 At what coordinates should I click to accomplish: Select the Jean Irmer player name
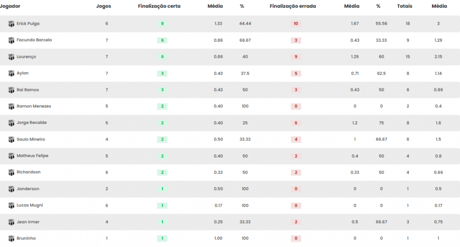tap(28, 222)
